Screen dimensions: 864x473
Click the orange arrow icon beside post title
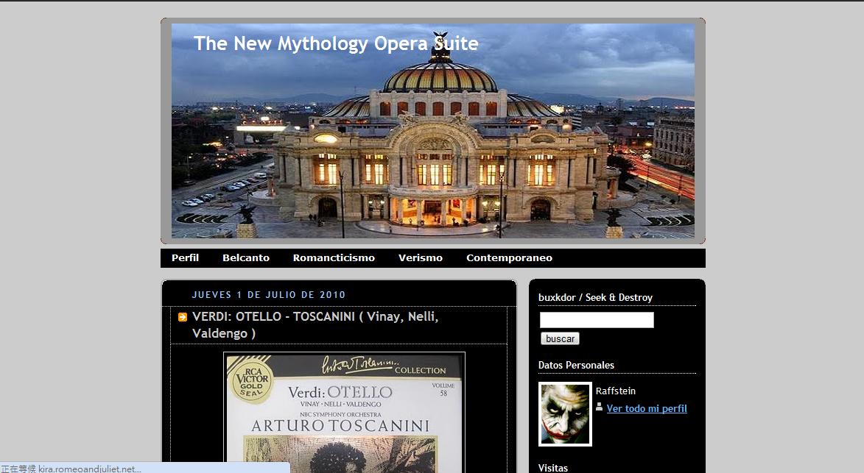point(183,317)
